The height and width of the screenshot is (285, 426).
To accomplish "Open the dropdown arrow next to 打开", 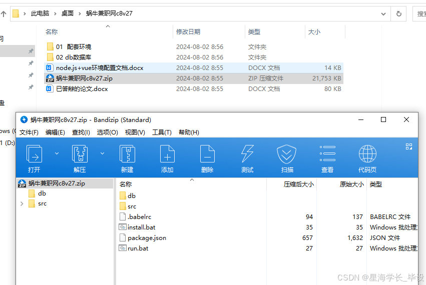I will pos(57,153).
